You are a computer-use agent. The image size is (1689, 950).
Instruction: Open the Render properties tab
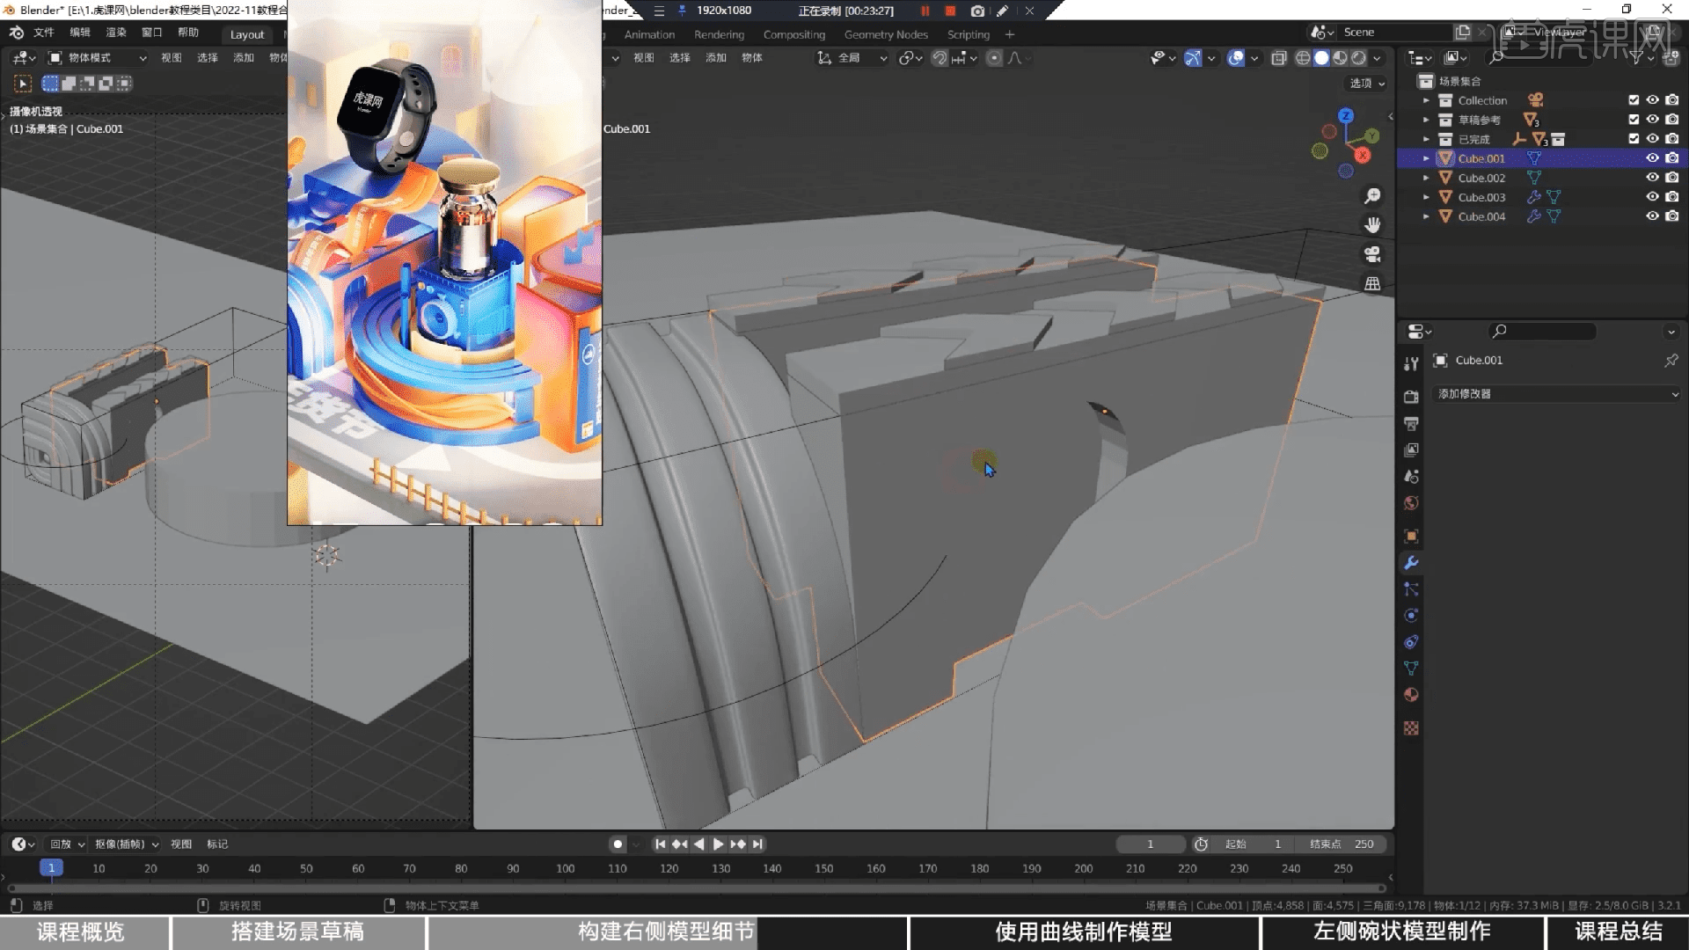(x=1411, y=397)
